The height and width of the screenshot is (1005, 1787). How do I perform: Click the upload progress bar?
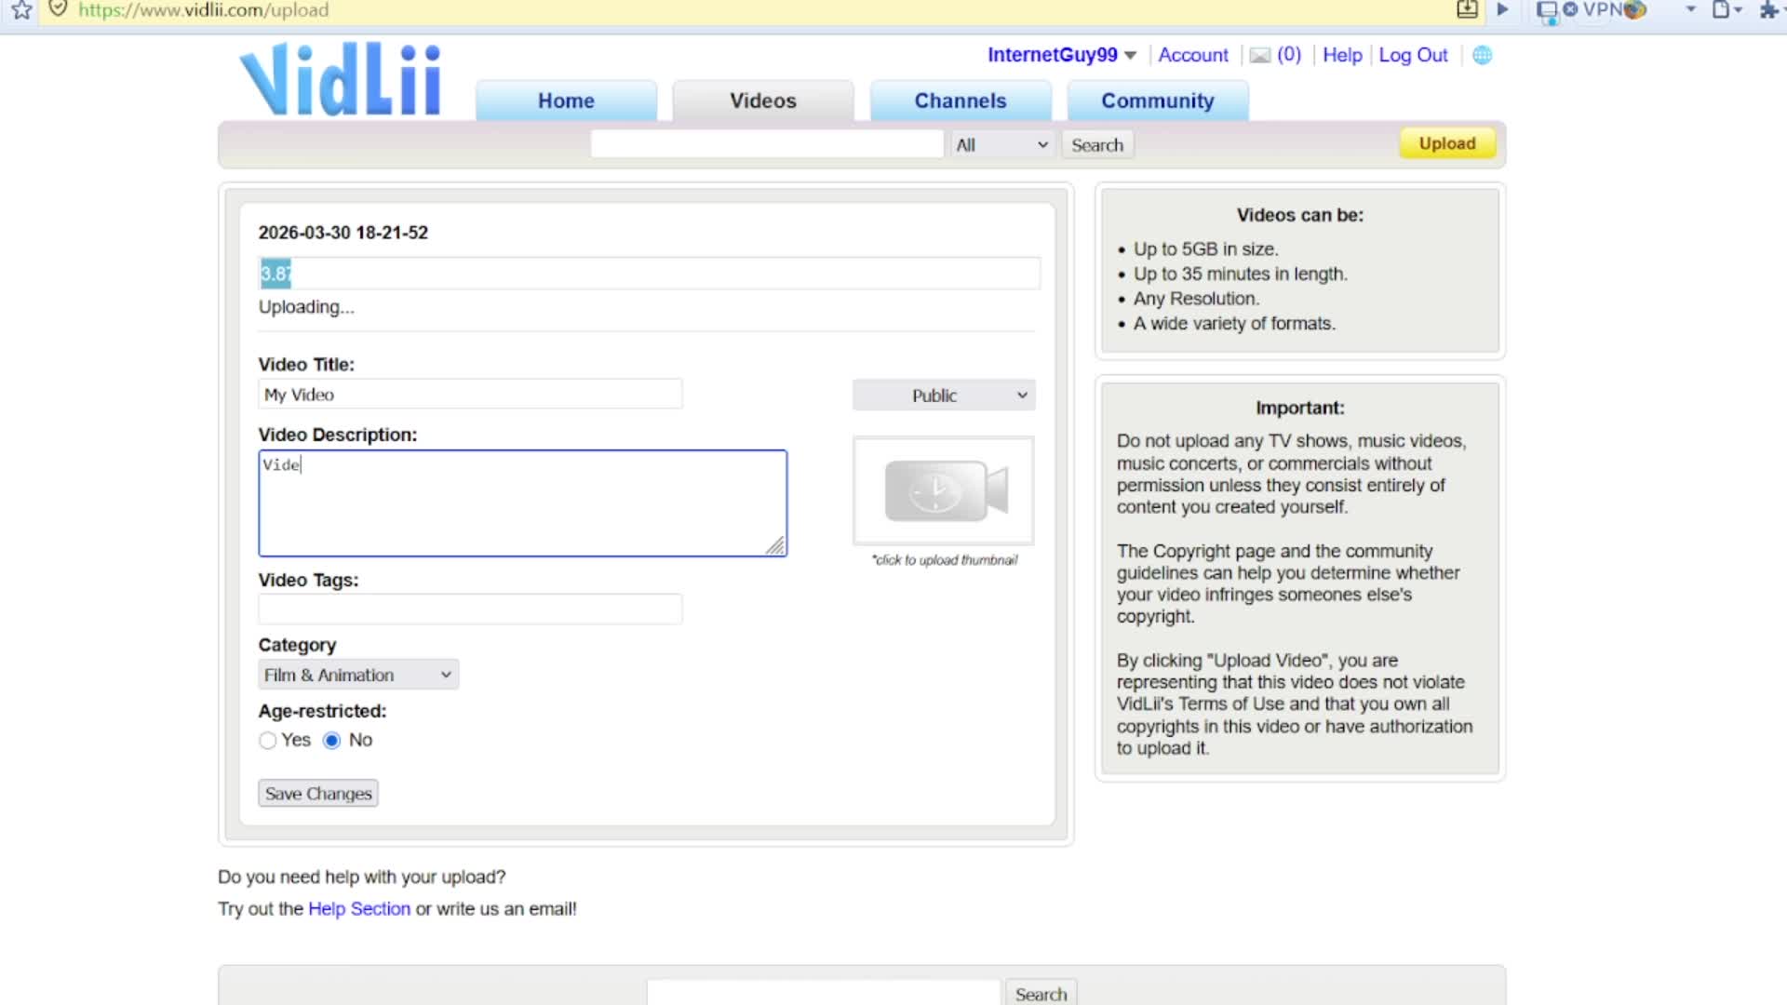(x=650, y=274)
